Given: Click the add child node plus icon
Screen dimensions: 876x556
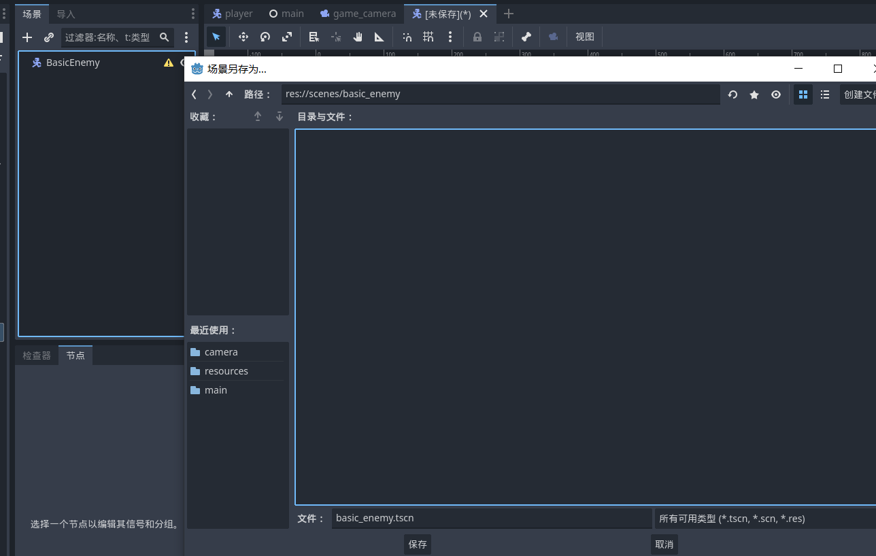Looking at the screenshot, I should coord(27,37).
